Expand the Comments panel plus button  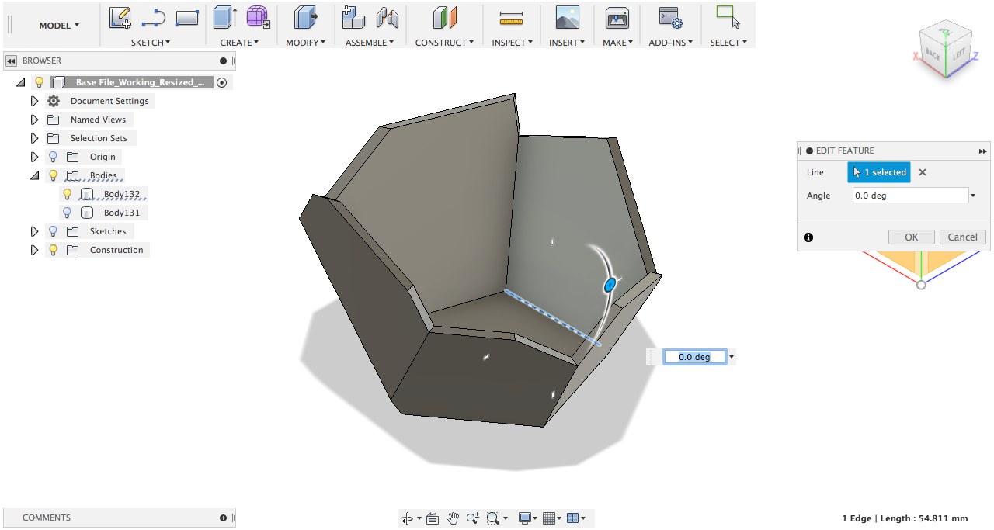pyautogui.click(x=224, y=518)
